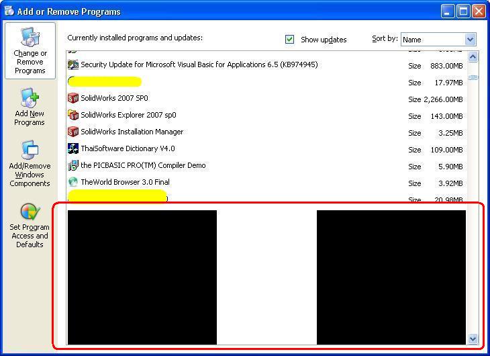Viewport: 490px width, 356px height.
Task: Click the 3.92MB size value
Action: point(450,183)
